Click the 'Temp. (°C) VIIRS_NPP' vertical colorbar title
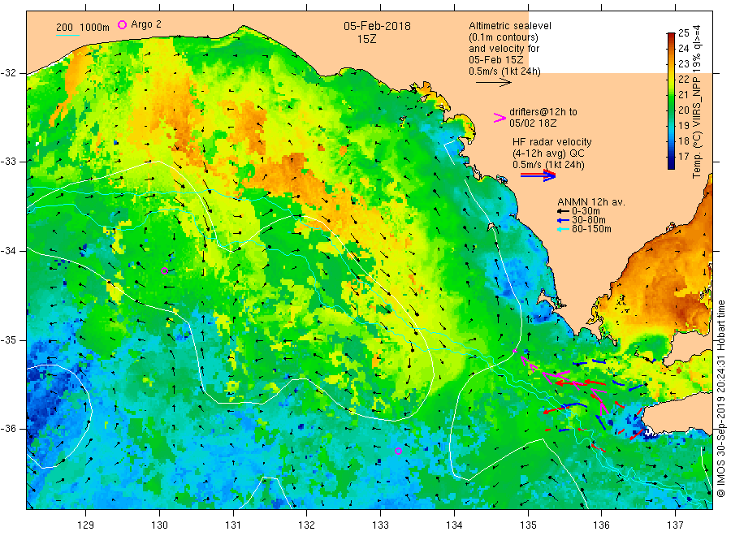 coord(697,128)
